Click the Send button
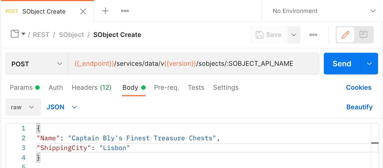Image resolution: width=383 pixels, height=168 pixels. pyautogui.click(x=342, y=64)
